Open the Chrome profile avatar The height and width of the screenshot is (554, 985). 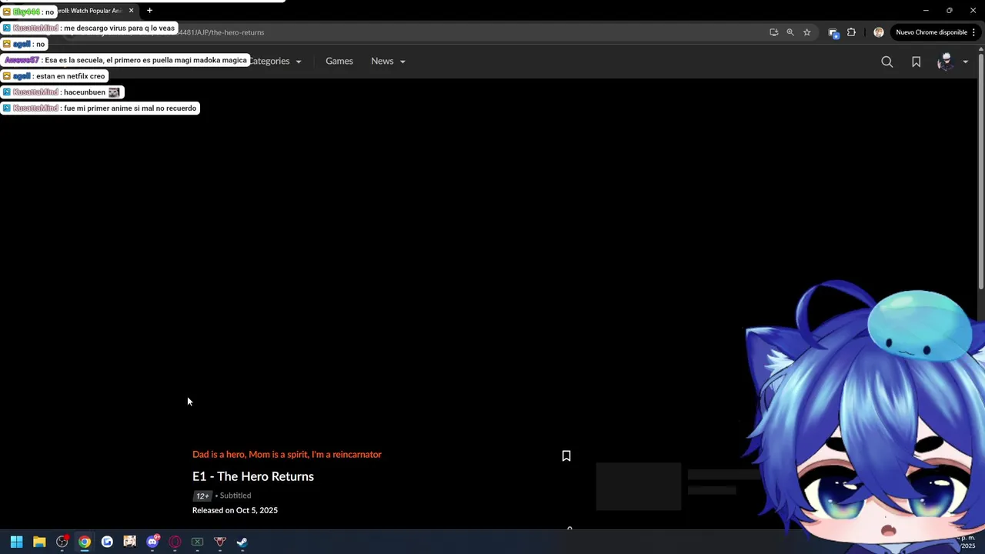[878, 32]
